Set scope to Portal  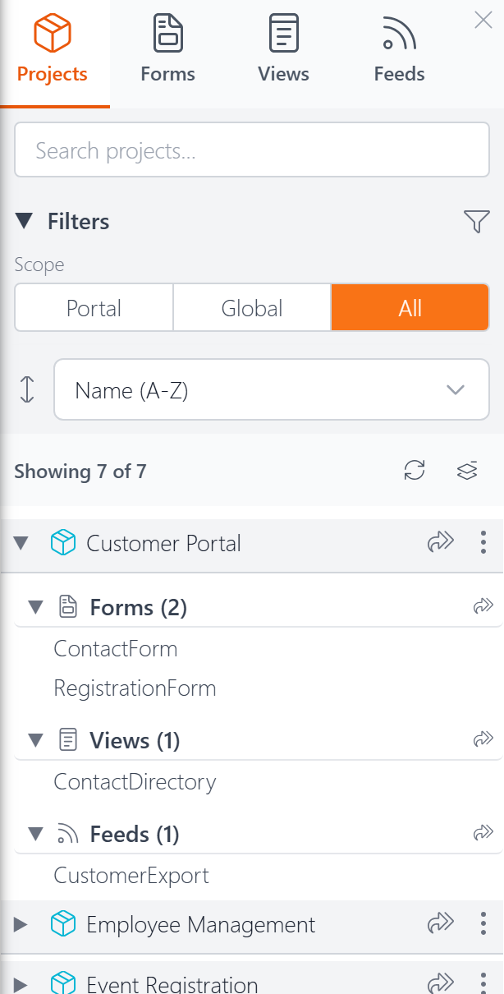(94, 308)
